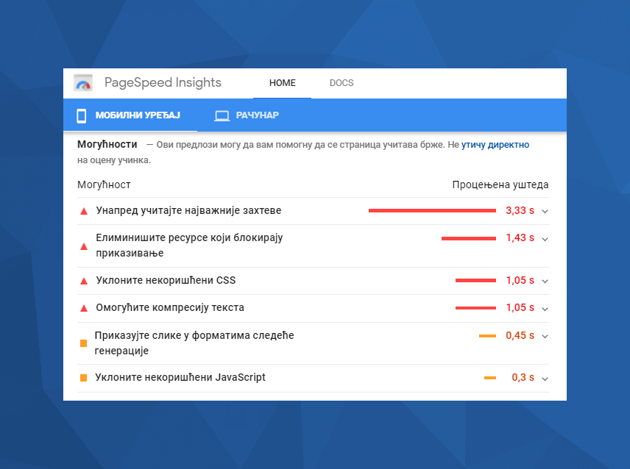Viewport: 630px width, 469px height.
Task: Click red triangle beside Унапред учитајте најважније захтеве
Action: 83,211
